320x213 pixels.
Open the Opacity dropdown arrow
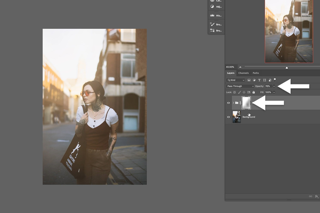click(x=274, y=86)
